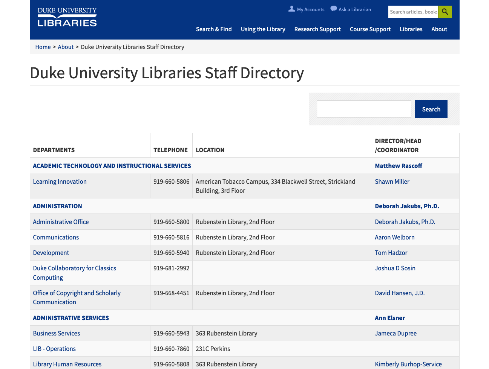This screenshot has height=369, width=489.
Task: Click the Ask a Librarian chat bubble icon
Action: coord(334,9)
